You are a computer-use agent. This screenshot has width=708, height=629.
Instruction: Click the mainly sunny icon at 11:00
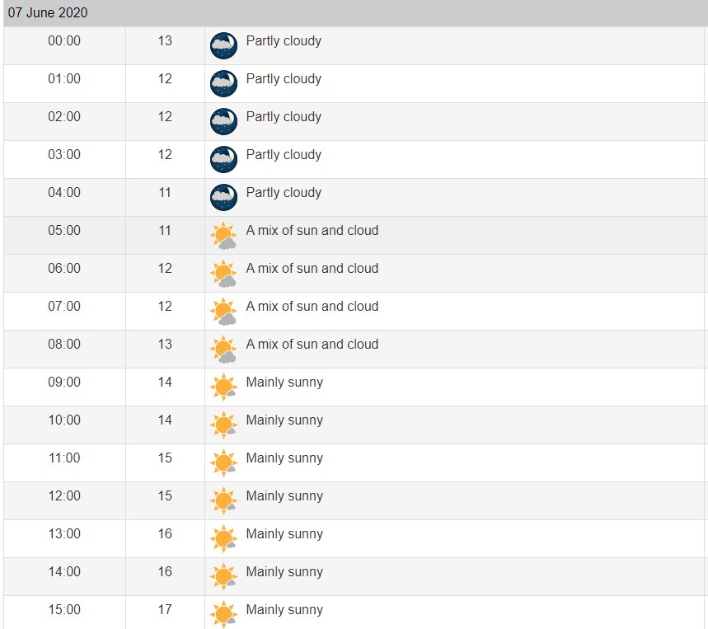(x=223, y=463)
